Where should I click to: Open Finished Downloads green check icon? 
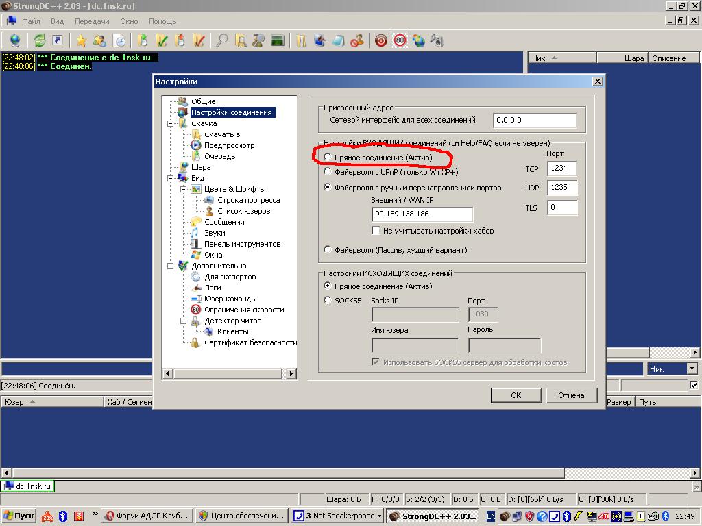[162, 40]
